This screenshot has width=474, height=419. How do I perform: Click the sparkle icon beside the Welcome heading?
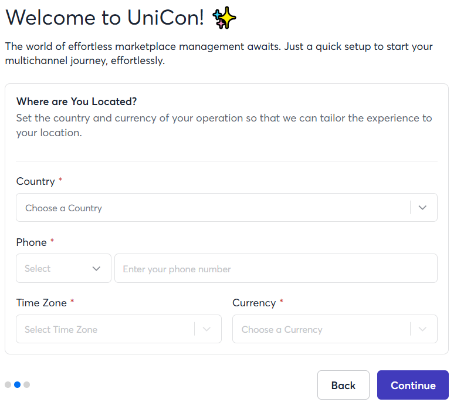pyautogui.click(x=225, y=19)
